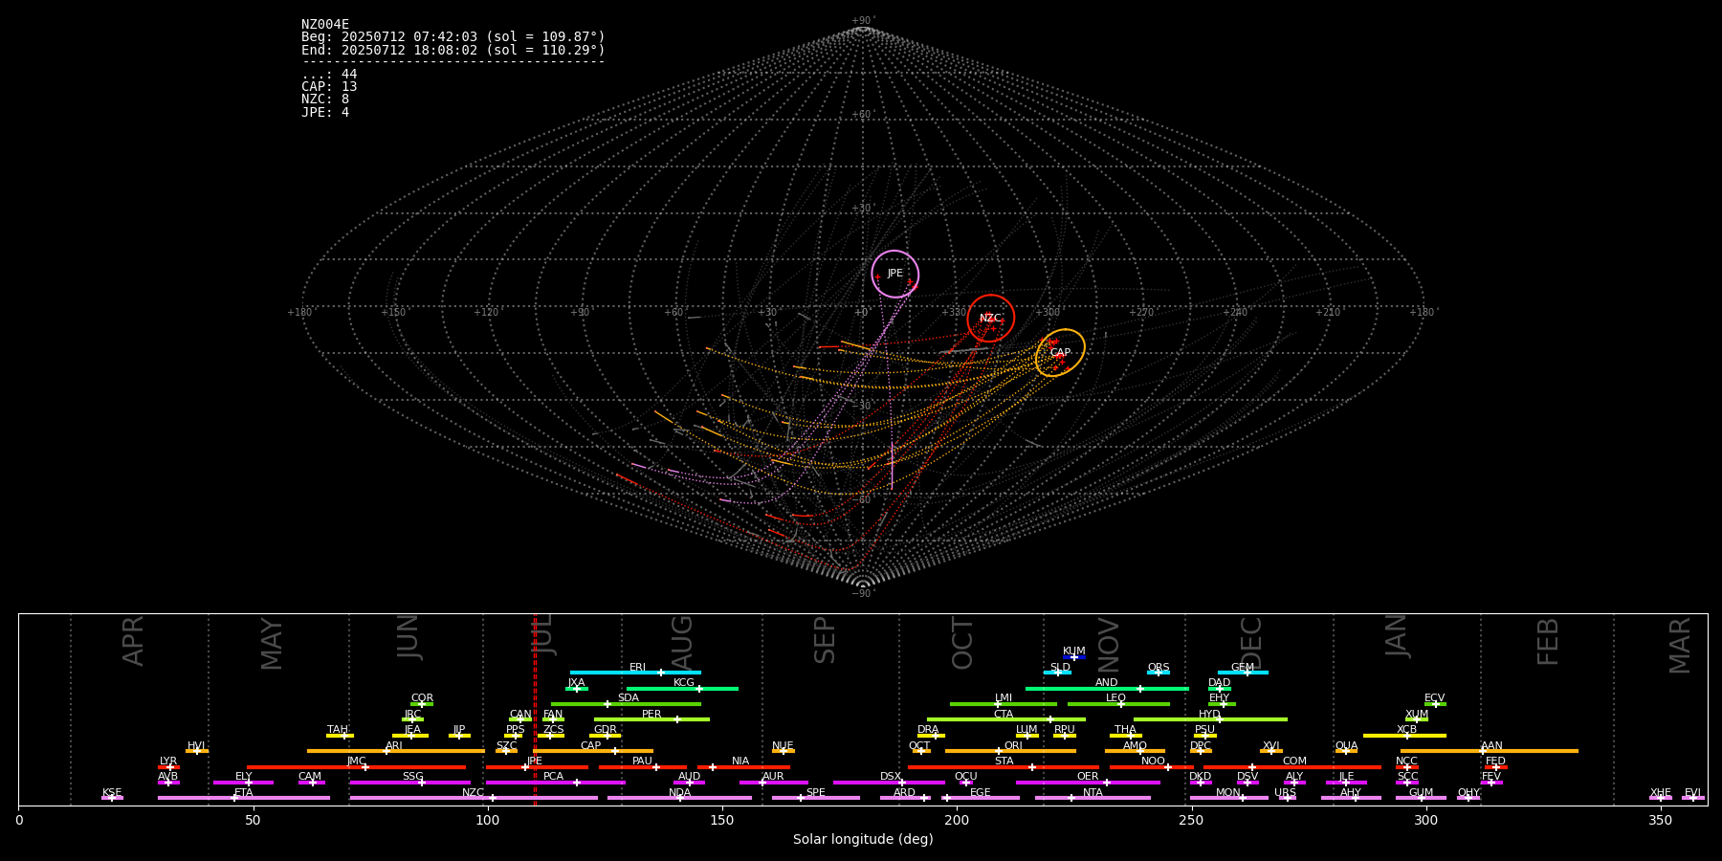The width and height of the screenshot is (1722, 861).
Task: Select the AAN shower bar in the timeline
Action: 1490,751
